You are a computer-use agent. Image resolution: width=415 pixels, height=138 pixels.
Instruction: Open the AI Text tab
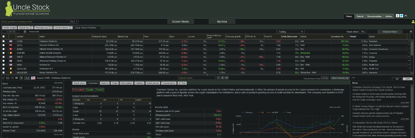tap(182, 83)
